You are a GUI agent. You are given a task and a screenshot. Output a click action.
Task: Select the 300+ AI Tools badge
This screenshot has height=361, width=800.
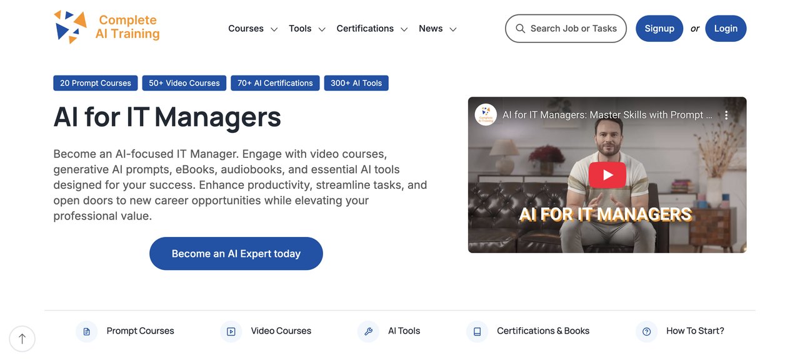tap(356, 83)
